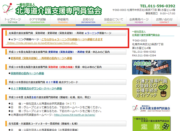
Task: Open the 介護支援専門員 ガイドブック banner
Action: click(151, 88)
